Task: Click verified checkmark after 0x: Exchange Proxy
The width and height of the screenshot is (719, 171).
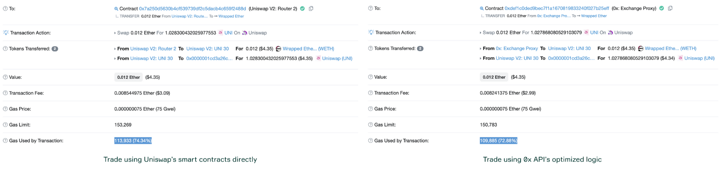Action: [x=661, y=8]
